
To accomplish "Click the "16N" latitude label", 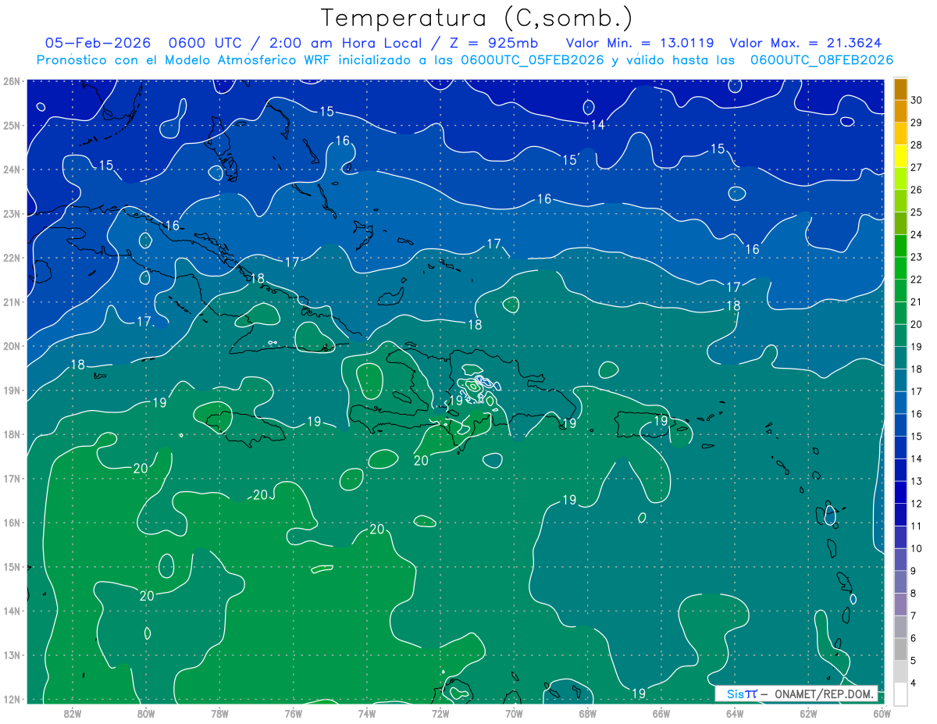I will (x=12, y=522).
